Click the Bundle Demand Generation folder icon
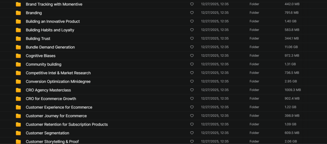This screenshot has height=144, width=327. pos(18,47)
